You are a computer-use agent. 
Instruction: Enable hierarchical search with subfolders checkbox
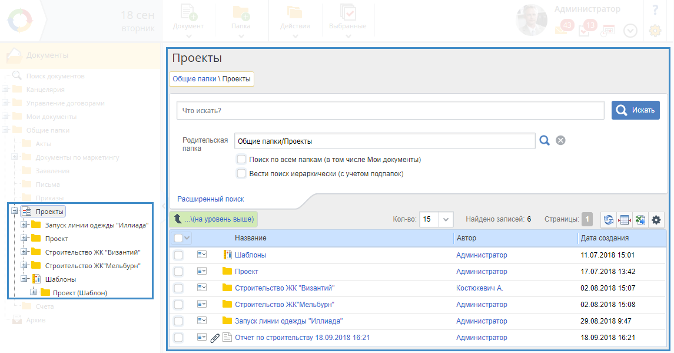[241, 173]
